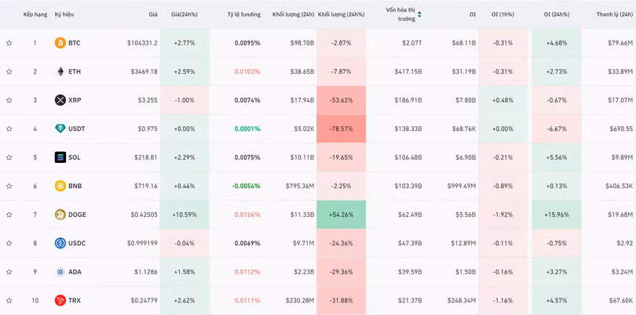This screenshot has width=636, height=315.
Task: Toggle favorite star for XRP row
Action: point(9,100)
